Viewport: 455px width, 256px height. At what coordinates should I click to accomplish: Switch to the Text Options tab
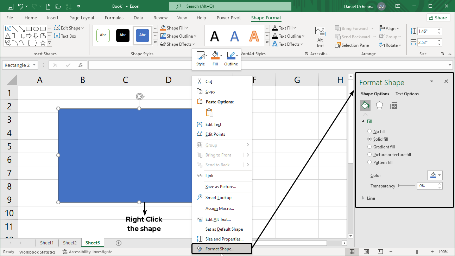click(x=407, y=94)
